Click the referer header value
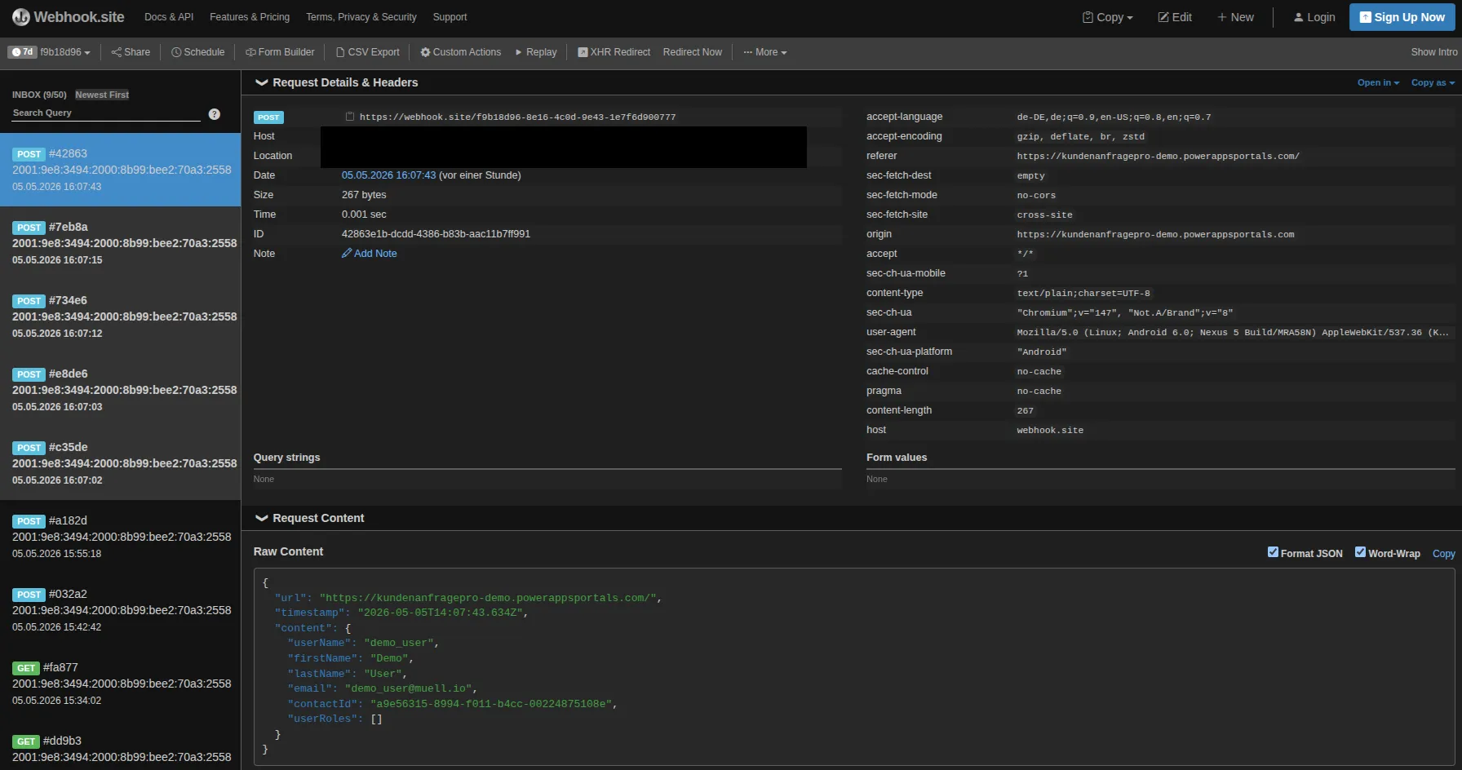Image resolution: width=1462 pixels, height=770 pixels. 1158,156
